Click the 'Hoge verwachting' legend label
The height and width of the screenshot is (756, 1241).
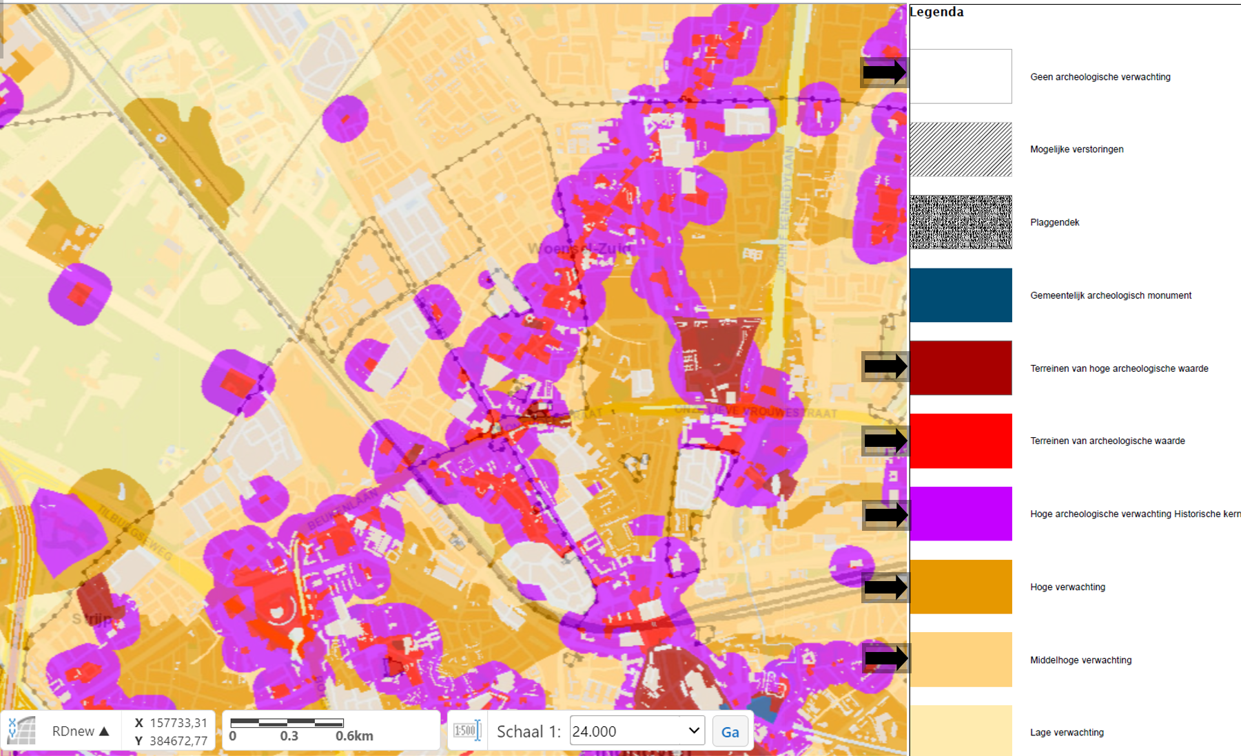click(x=1067, y=587)
